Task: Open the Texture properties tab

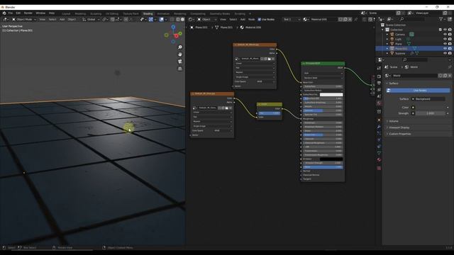Action: pyautogui.click(x=379, y=168)
